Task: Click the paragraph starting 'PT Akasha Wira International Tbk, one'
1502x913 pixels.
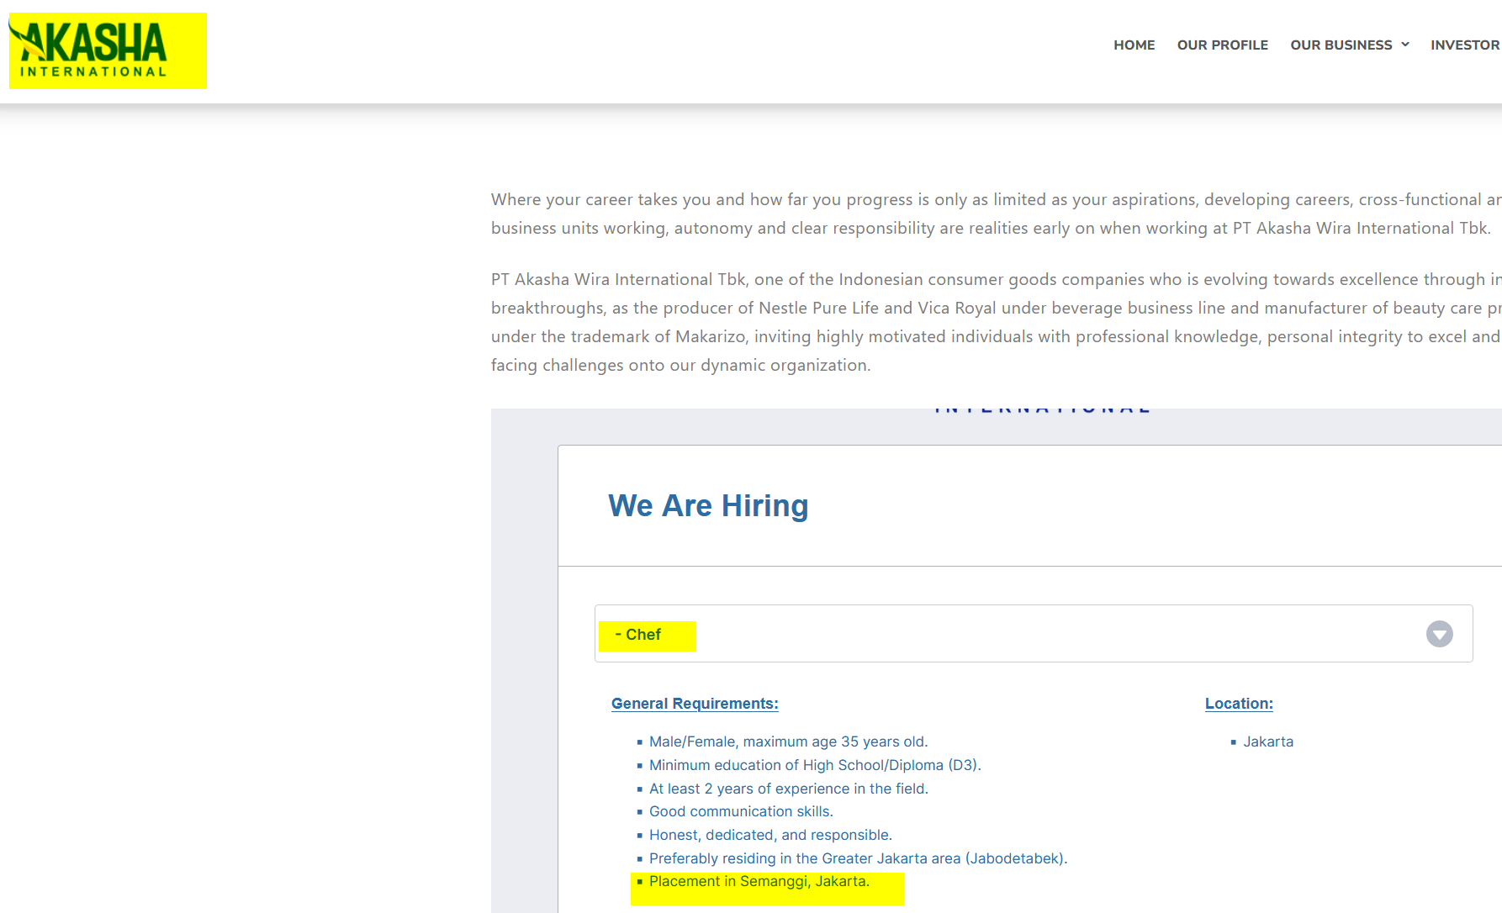Action: click(x=997, y=322)
